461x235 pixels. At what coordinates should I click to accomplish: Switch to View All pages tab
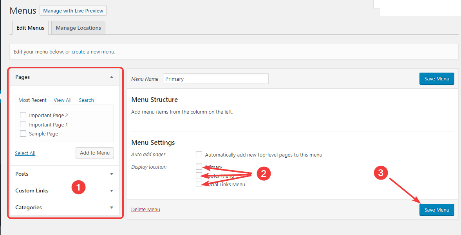pyautogui.click(x=63, y=100)
